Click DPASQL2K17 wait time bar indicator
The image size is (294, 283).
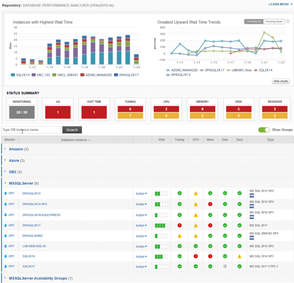point(161,225)
